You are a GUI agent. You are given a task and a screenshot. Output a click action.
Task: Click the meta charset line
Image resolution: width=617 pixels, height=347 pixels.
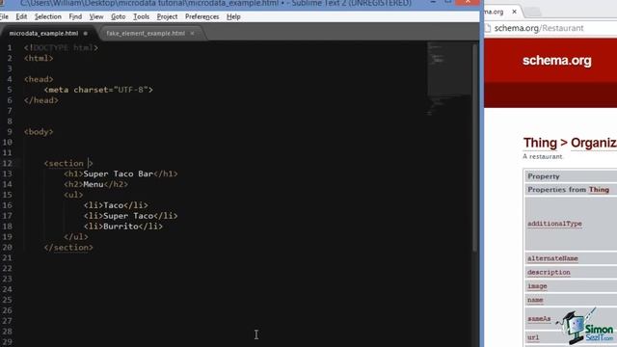[x=98, y=90]
